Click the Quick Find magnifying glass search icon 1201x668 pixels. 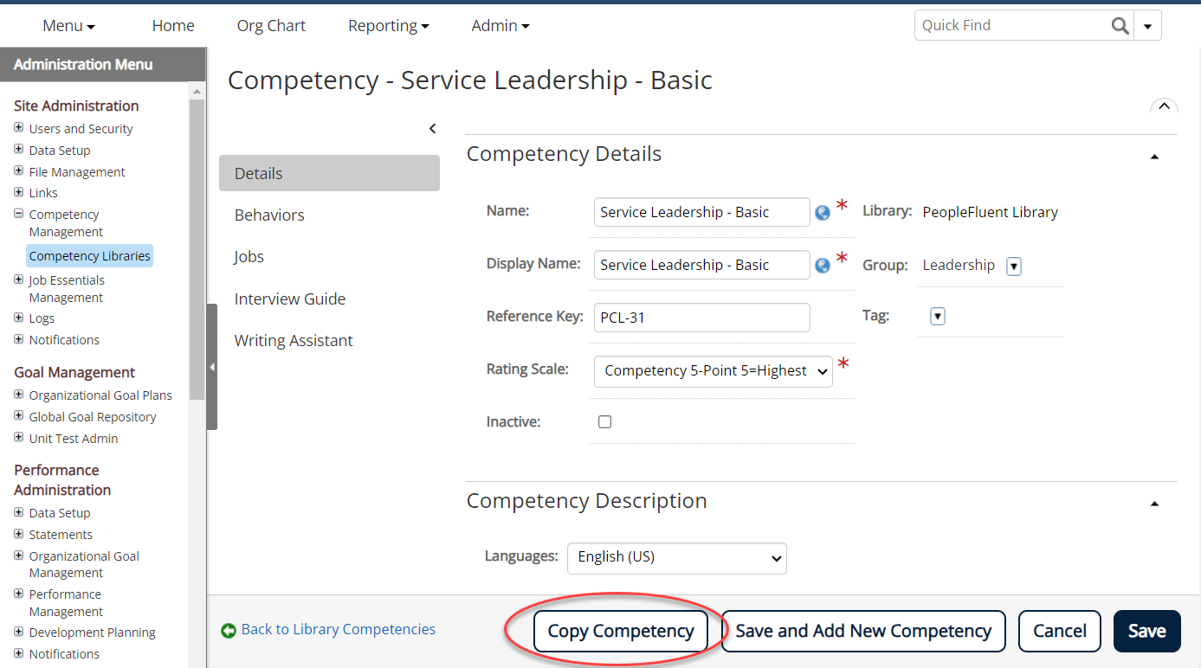tap(1120, 25)
